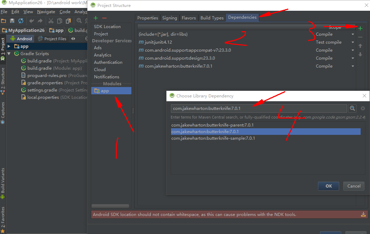Screen dimensions: 370x234
Task: Open the Captures tool window
Action: tap(3, 113)
